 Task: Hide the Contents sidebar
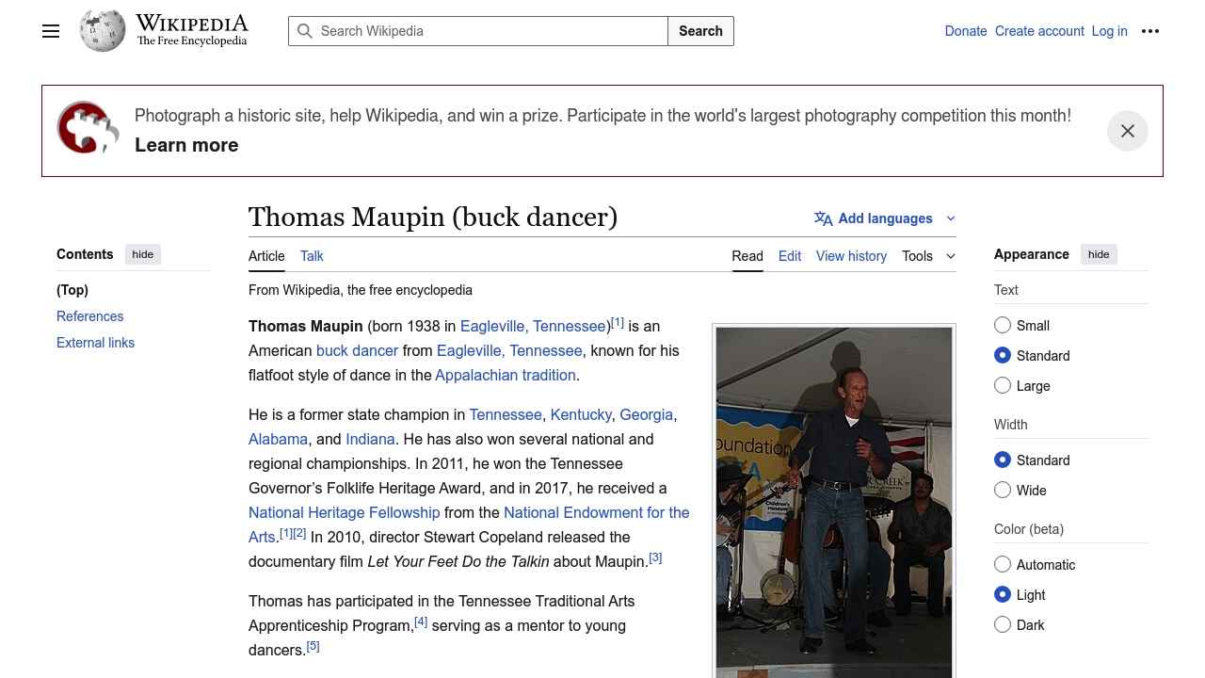143,254
